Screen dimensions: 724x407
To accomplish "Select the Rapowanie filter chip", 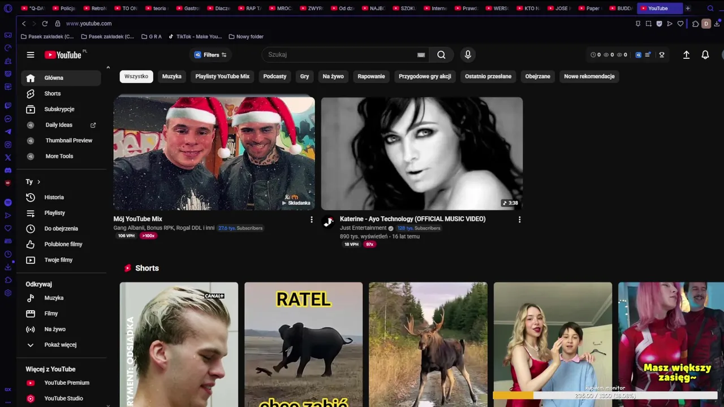I will (371, 76).
